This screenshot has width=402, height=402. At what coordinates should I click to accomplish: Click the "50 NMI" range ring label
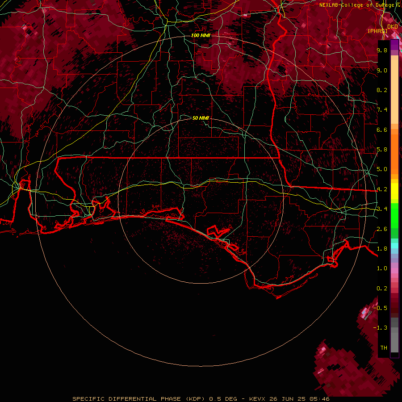click(x=201, y=118)
